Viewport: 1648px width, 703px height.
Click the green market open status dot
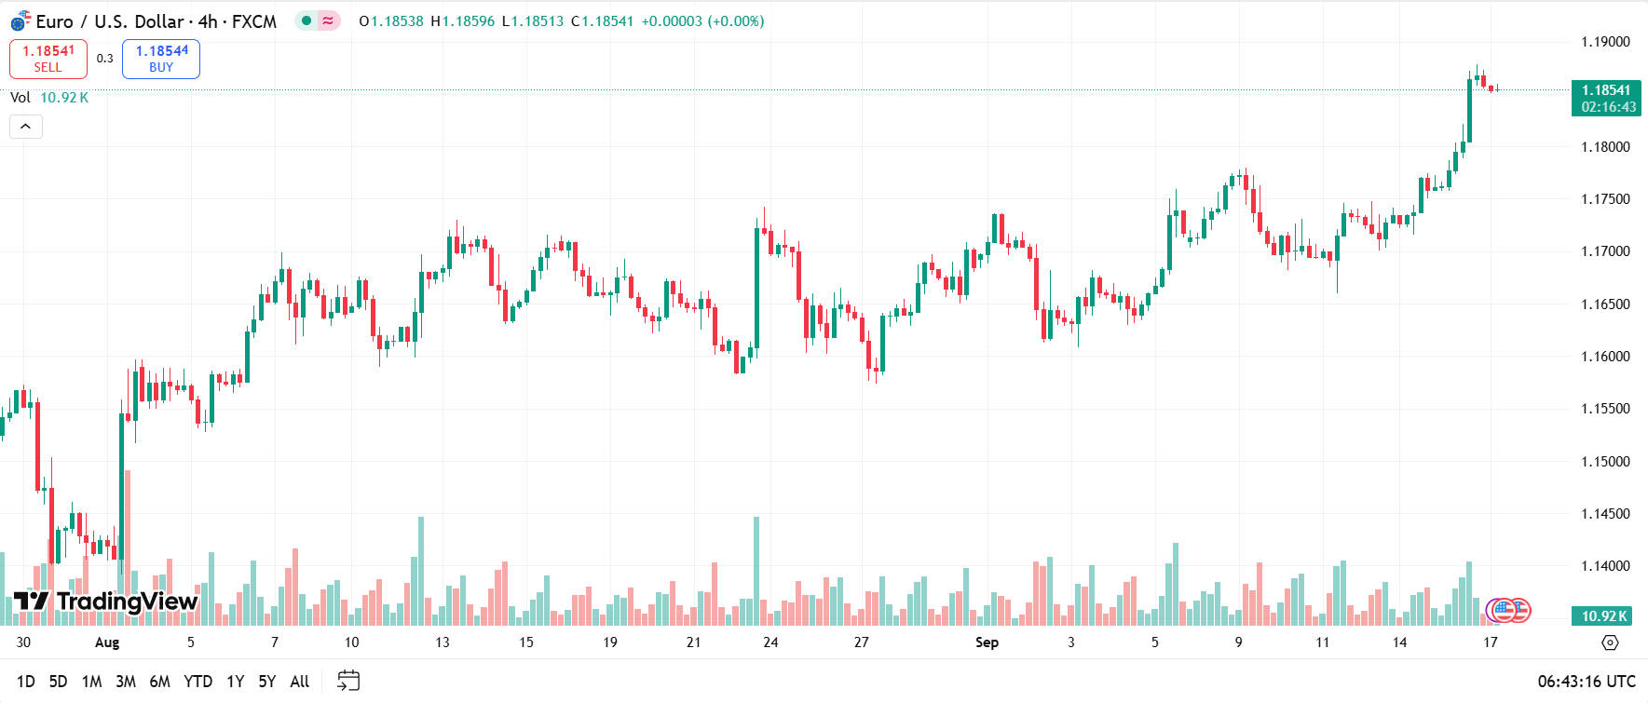pyautogui.click(x=306, y=20)
